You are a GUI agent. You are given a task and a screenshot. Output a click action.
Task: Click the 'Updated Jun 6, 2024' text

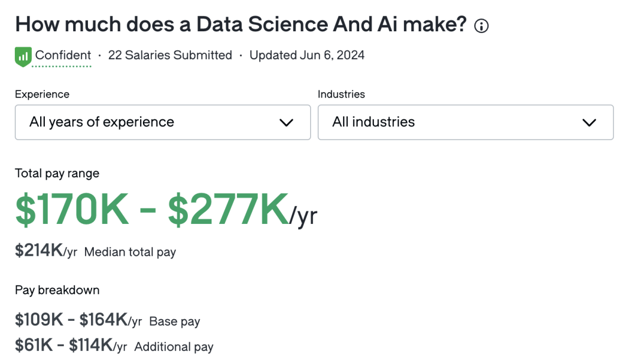coord(307,56)
